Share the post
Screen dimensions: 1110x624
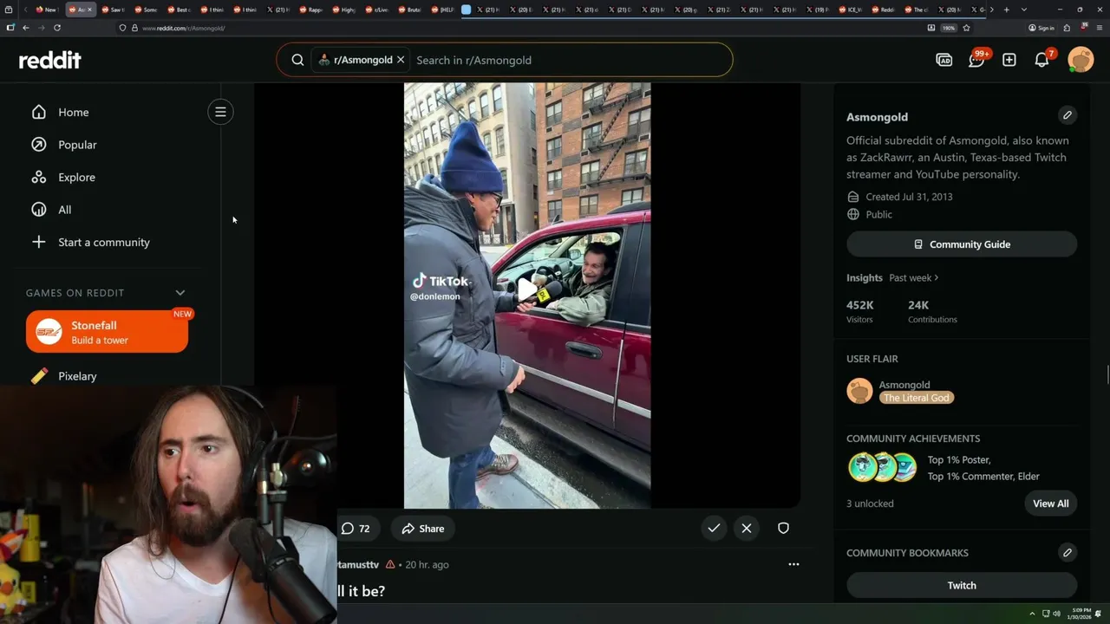click(x=423, y=529)
